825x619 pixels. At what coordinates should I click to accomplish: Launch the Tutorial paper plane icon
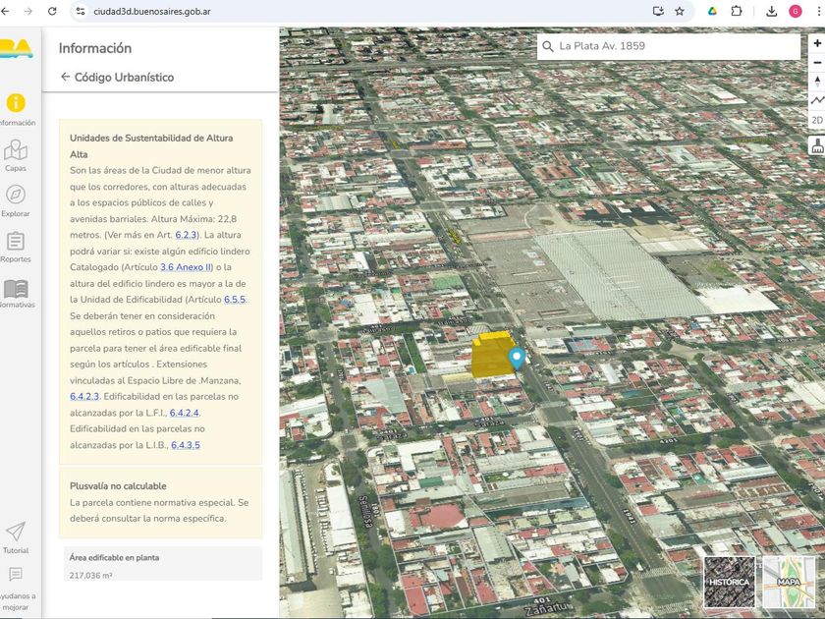pyautogui.click(x=16, y=536)
